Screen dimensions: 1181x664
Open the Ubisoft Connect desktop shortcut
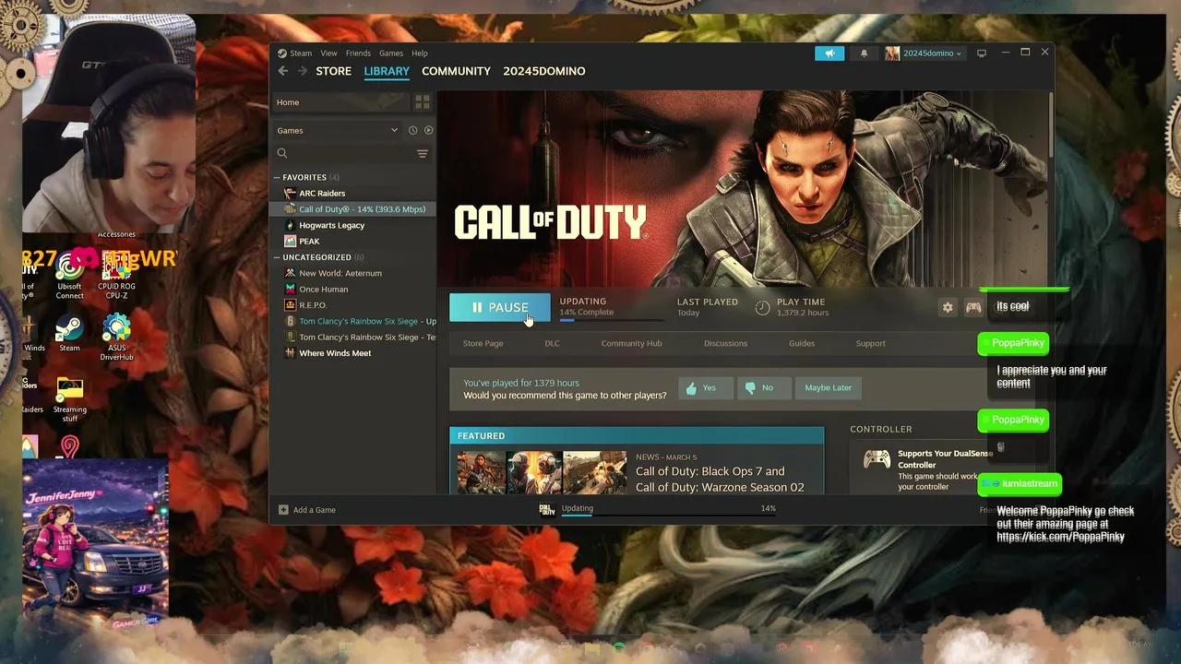[x=69, y=277]
